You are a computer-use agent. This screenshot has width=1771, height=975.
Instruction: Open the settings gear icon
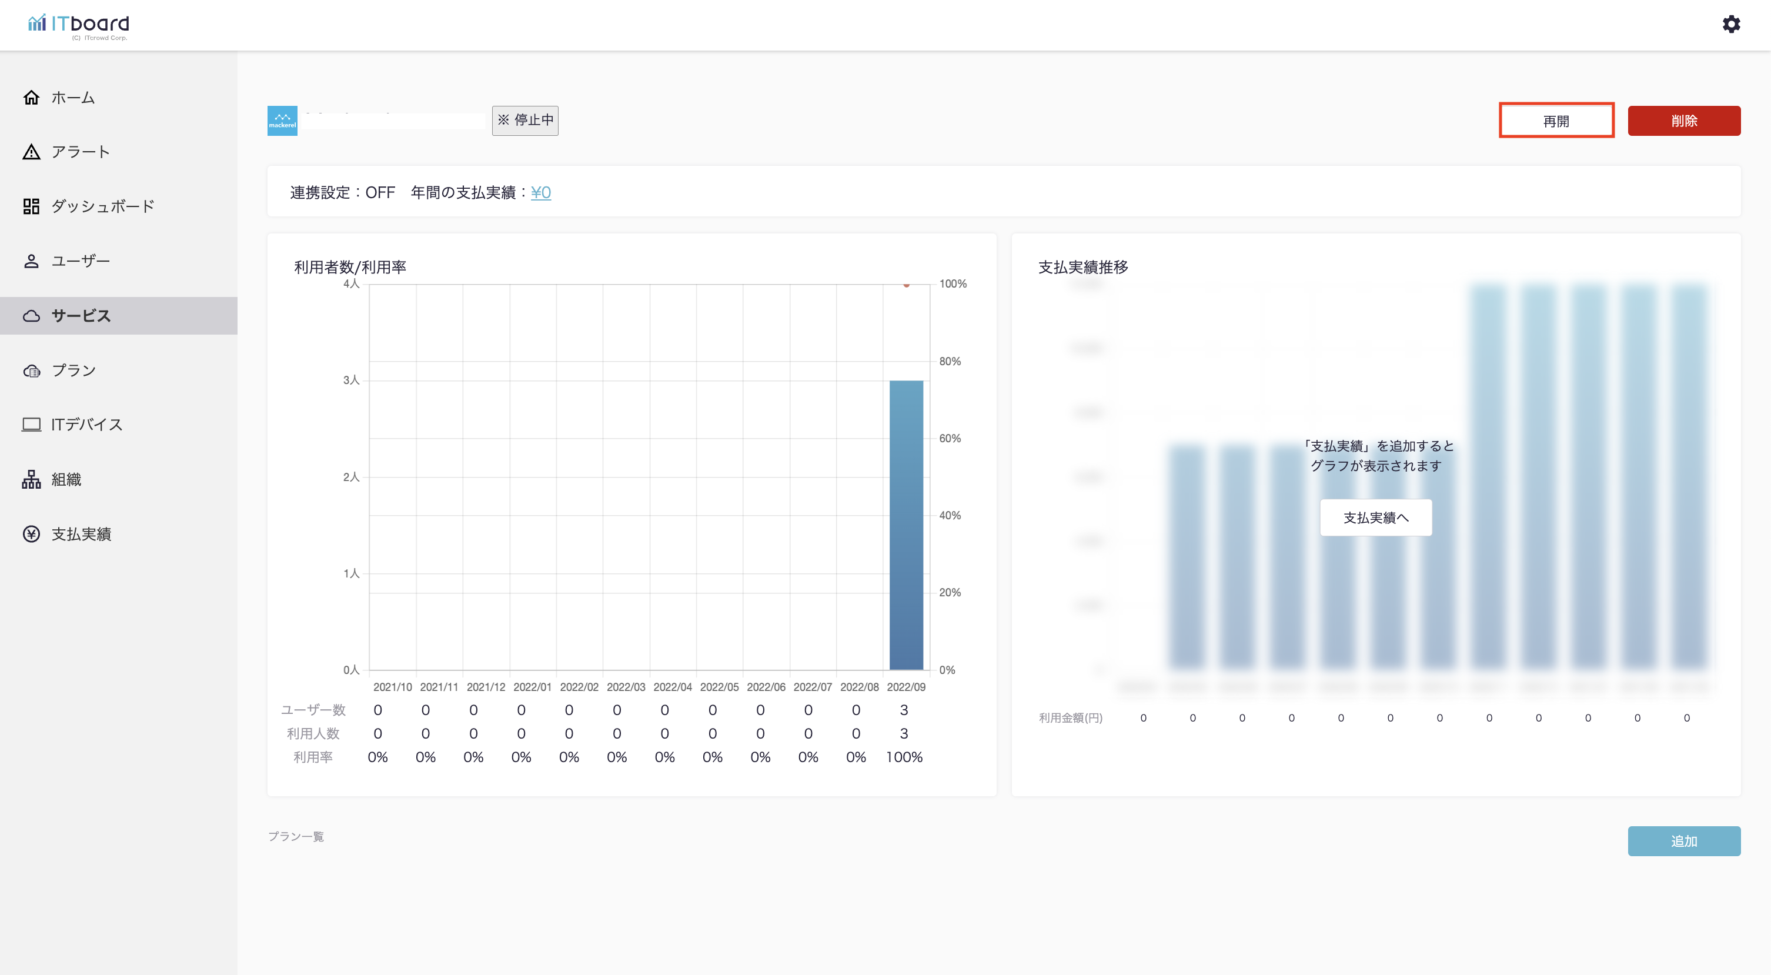click(x=1730, y=25)
